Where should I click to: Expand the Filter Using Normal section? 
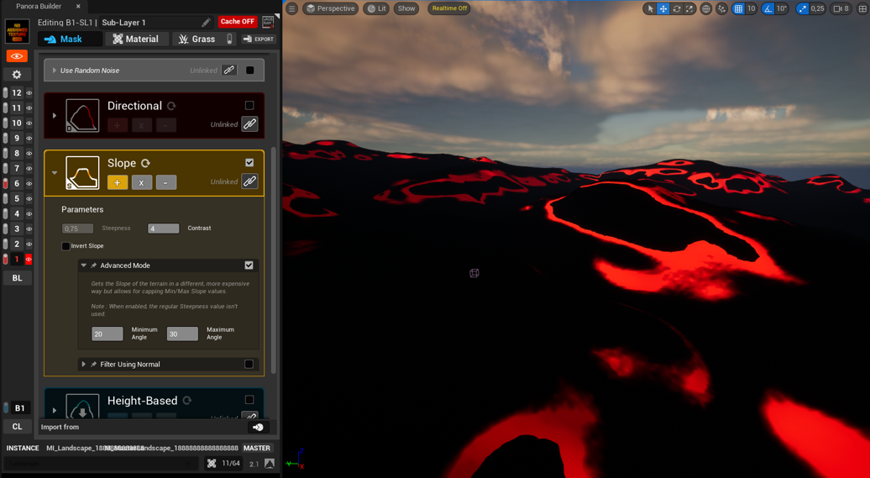[84, 365]
